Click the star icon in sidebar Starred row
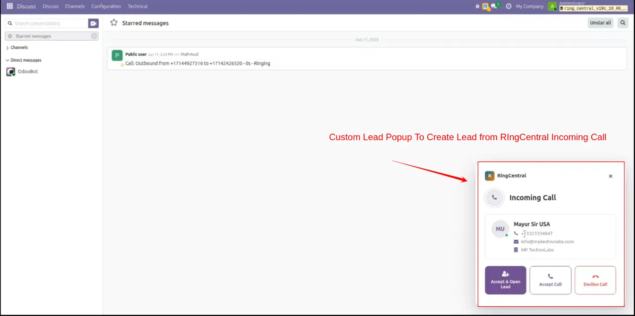The image size is (635, 316). point(10,36)
